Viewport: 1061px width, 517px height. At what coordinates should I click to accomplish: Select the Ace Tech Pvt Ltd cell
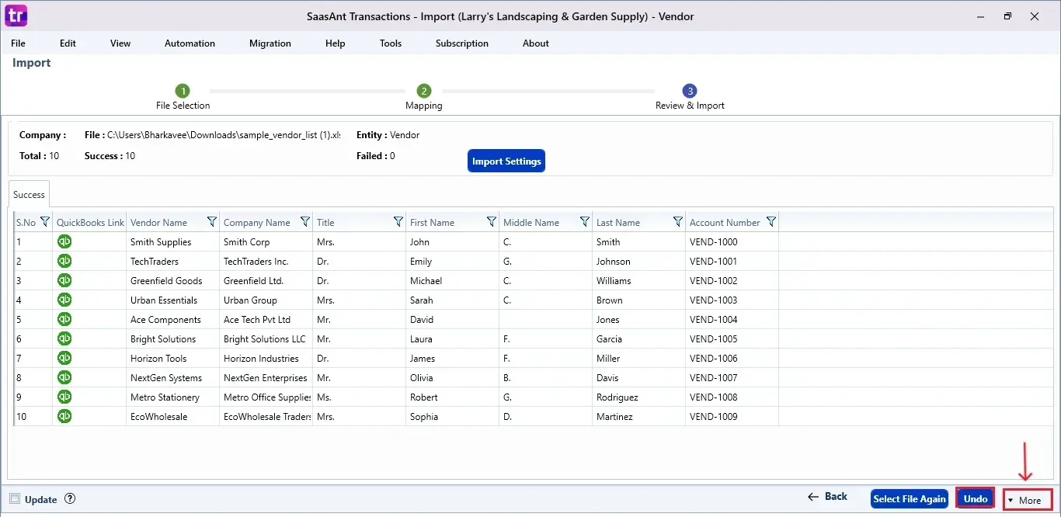click(266, 319)
